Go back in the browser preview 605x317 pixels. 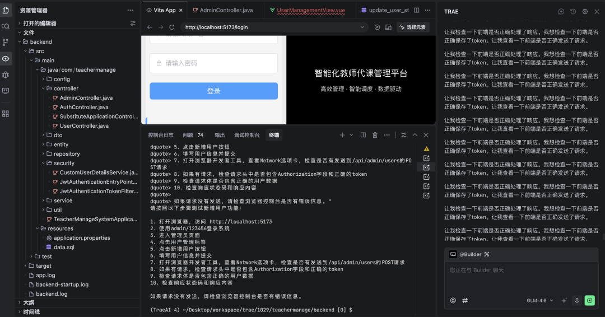pyautogui.click(x=150, y=27)
